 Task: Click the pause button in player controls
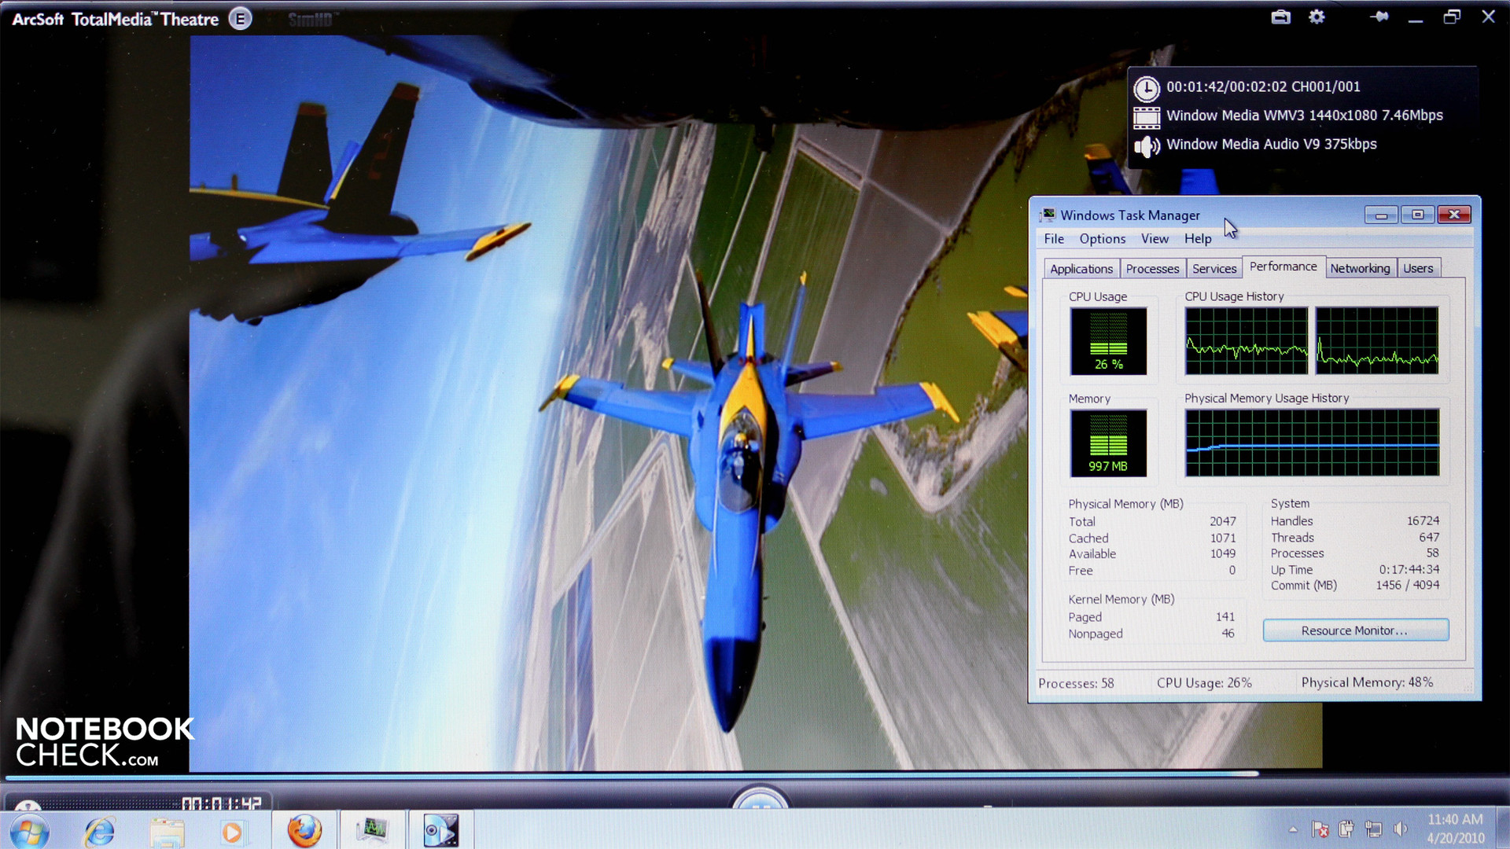point(760,802)
